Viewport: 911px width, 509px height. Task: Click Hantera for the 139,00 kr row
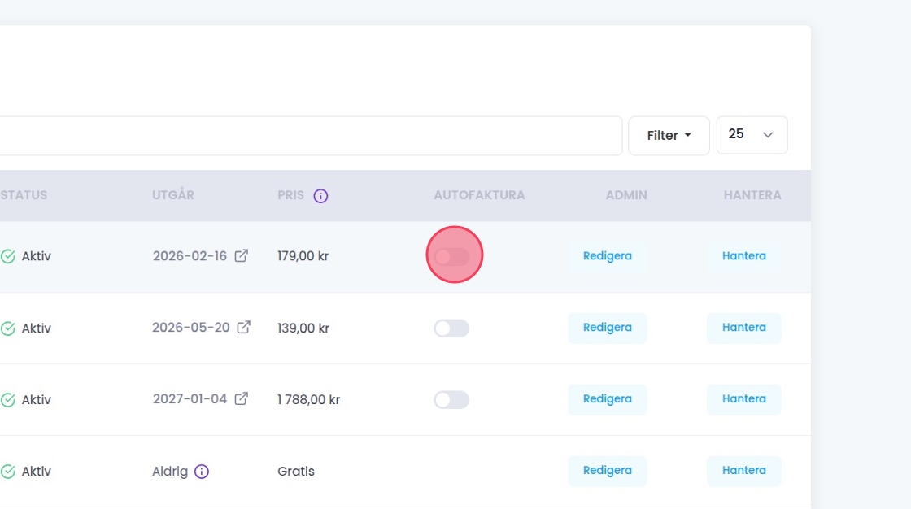click(743, 328)
